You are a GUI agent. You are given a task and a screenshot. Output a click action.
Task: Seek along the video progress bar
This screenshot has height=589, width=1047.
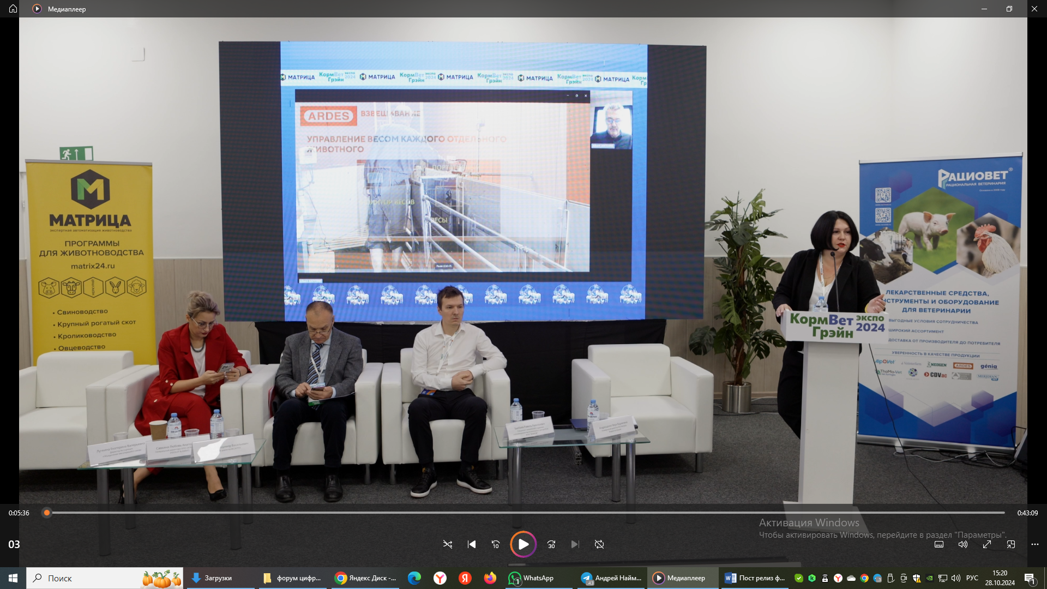(x=525, y=513)
